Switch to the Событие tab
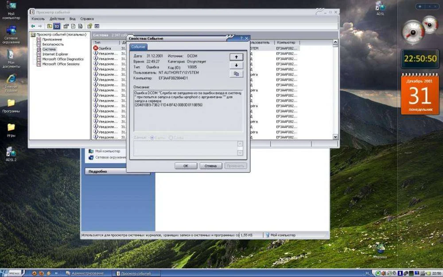 138,47
